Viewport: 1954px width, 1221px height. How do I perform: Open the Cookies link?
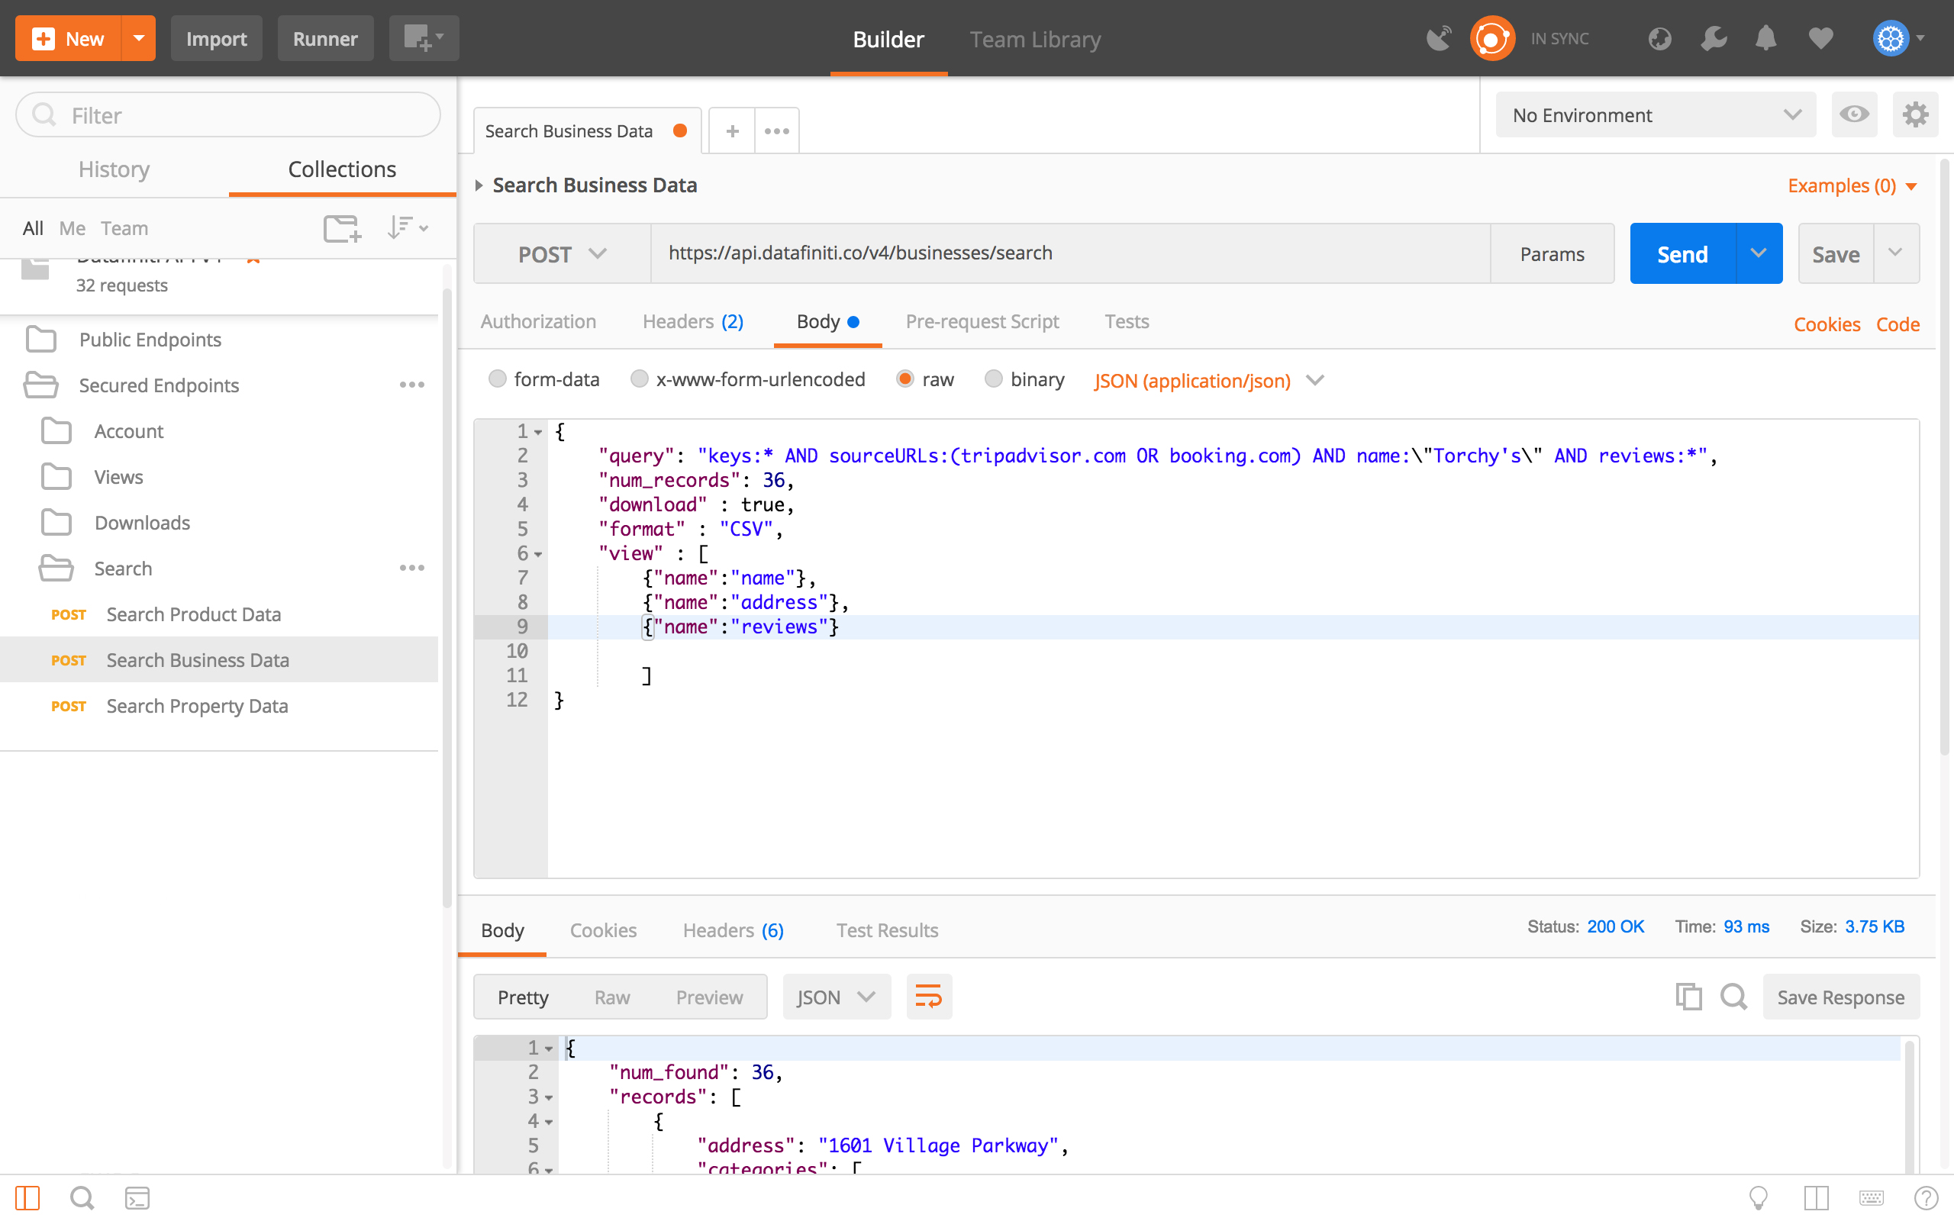[x=1827, y=324]
